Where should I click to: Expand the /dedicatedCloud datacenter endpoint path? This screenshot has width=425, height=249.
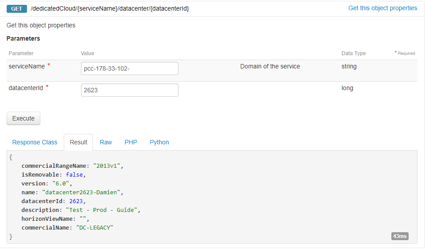coord(110,8)
